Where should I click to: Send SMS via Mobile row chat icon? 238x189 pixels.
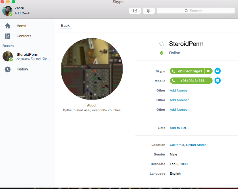pos(218,81)
